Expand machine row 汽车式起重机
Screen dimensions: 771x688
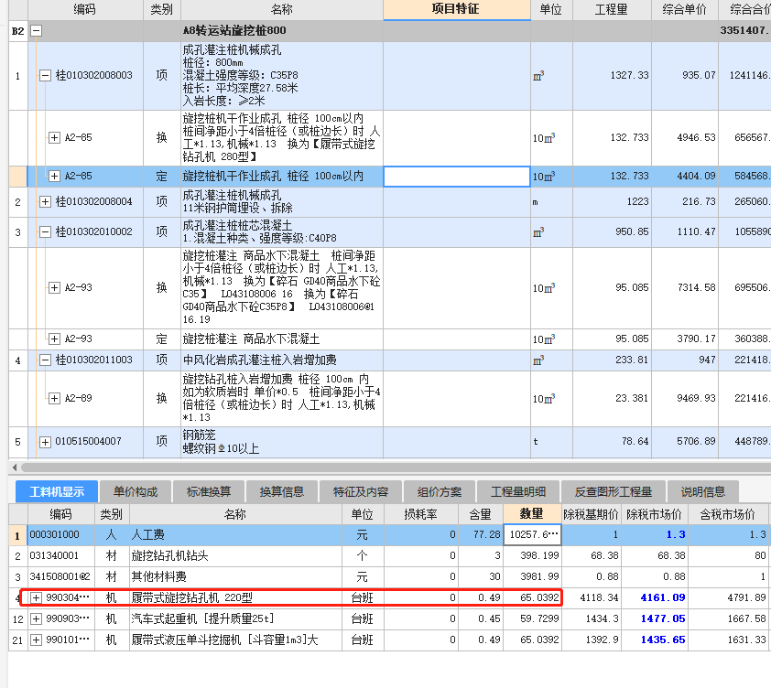[x=36, y=618]
